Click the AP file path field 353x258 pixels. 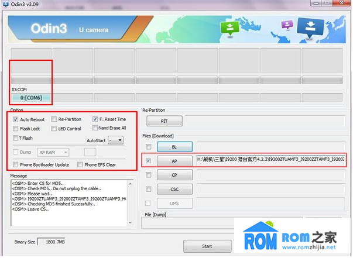point(271,160)
